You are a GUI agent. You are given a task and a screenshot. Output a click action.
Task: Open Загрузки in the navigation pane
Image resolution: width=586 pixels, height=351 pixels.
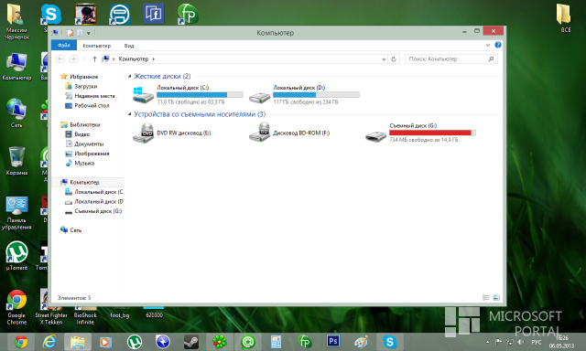[x=85, y=86]
